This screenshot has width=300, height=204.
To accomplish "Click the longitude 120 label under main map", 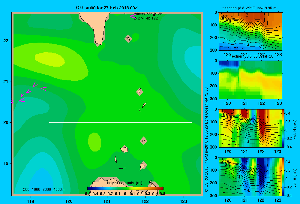I will pos(69,201).
